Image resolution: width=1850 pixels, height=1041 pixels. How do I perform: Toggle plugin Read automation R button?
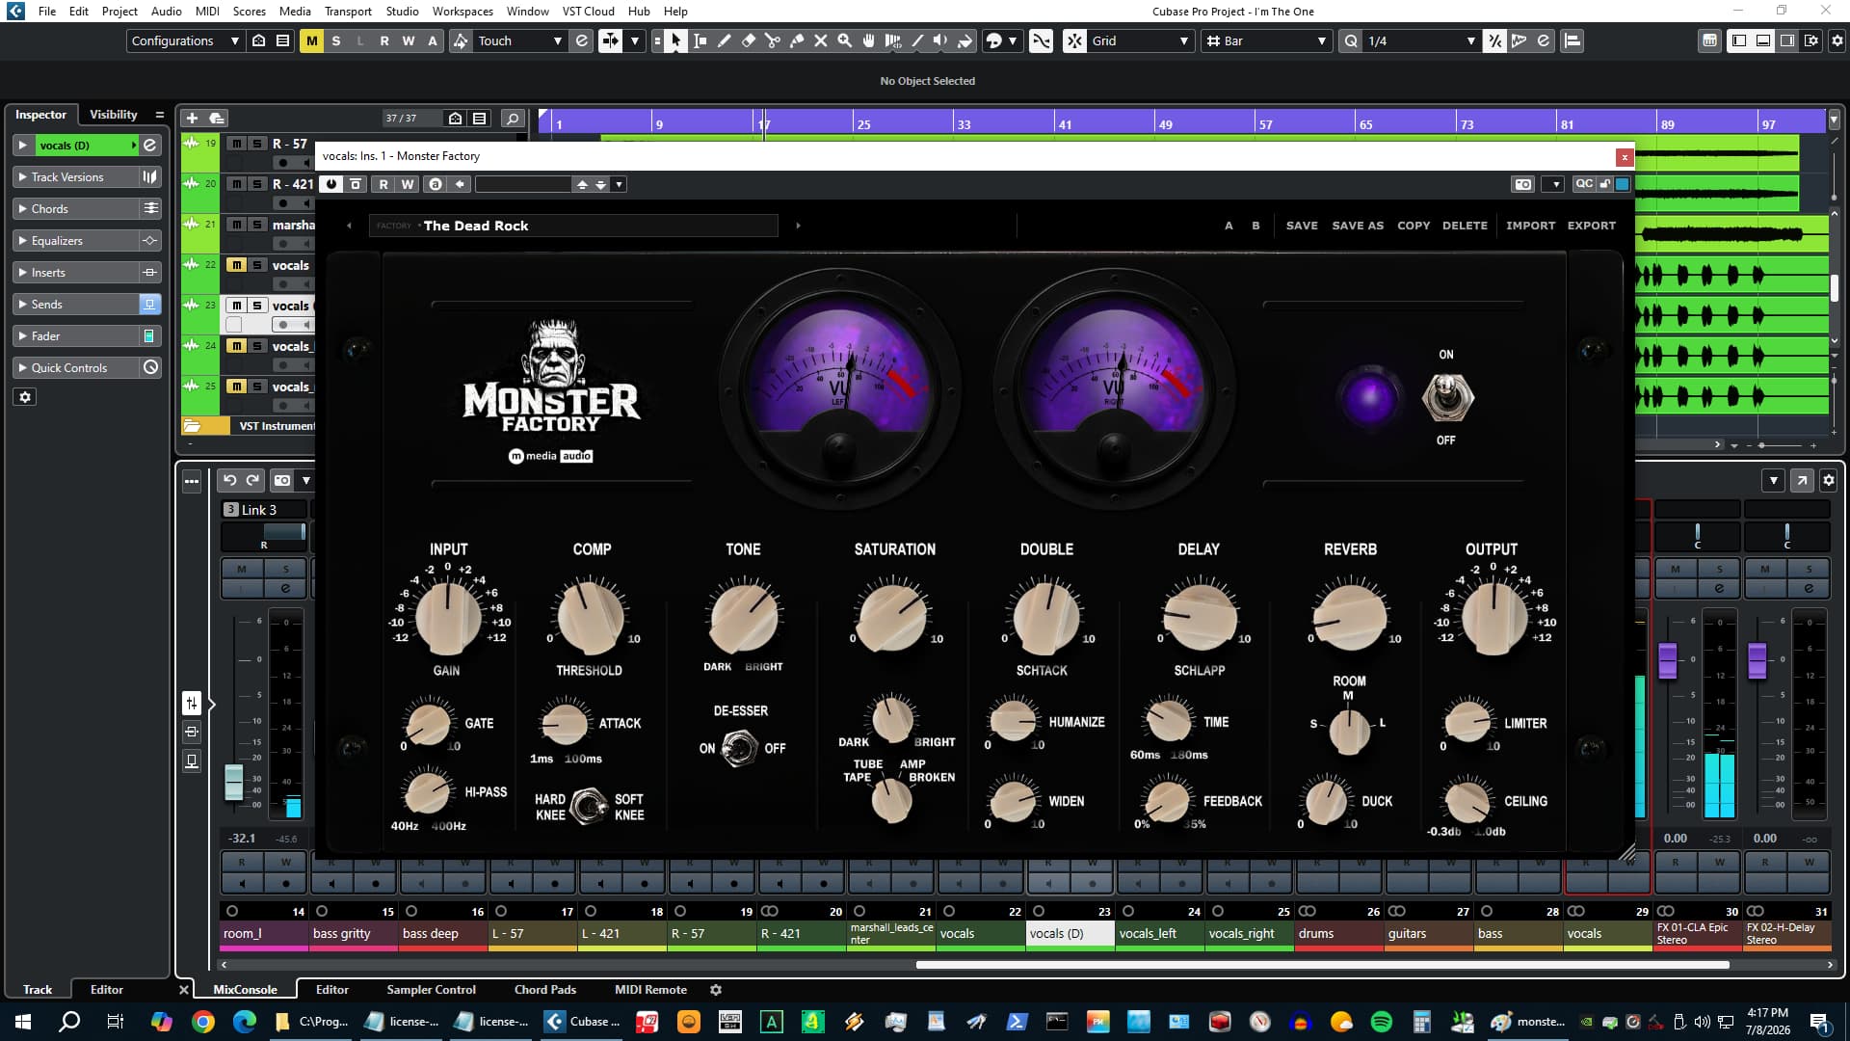click(383, 184)
